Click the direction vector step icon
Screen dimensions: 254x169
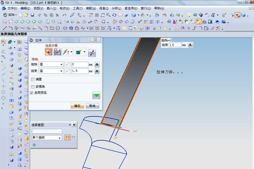click(x=66, y=52)
